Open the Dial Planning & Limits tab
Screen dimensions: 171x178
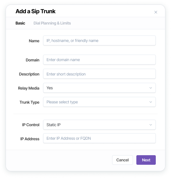coord(52,23)
